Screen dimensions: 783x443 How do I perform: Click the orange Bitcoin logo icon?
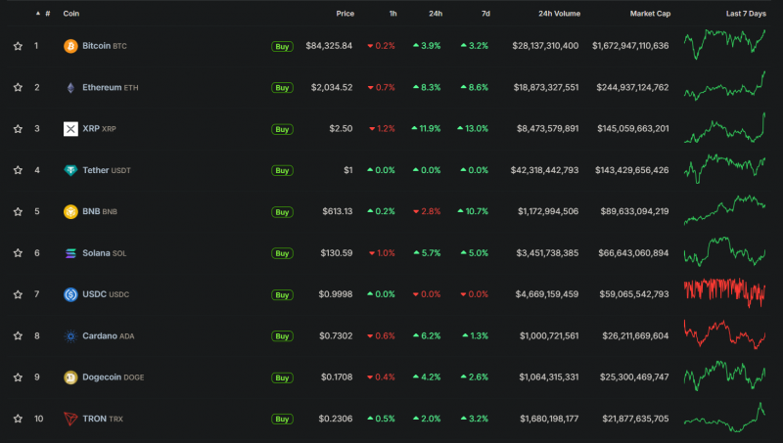click(70, 46)
